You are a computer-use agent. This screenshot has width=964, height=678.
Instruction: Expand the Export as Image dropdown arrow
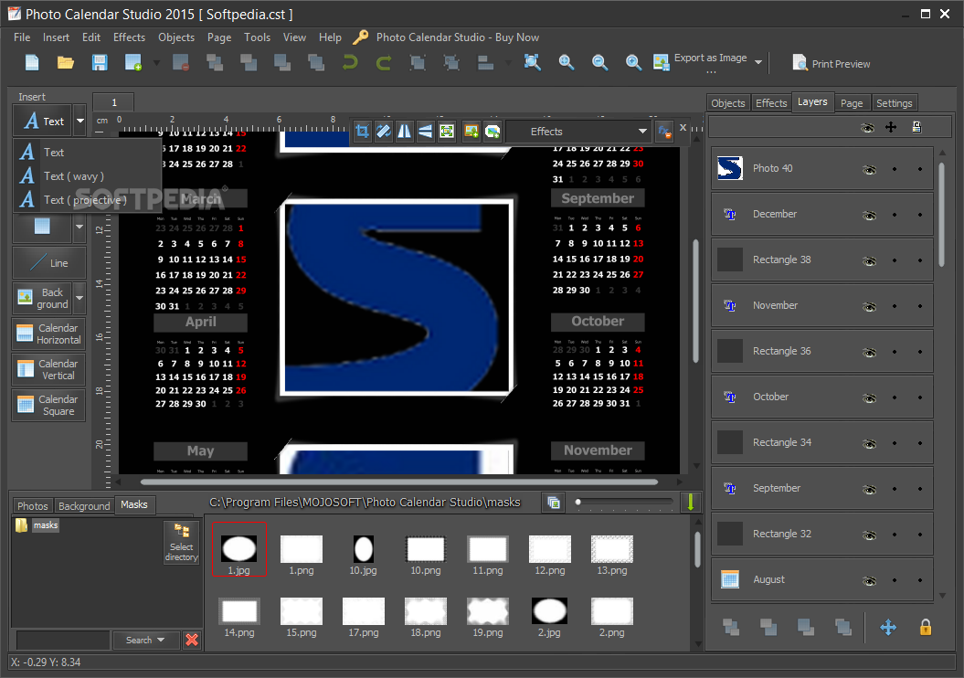point(758,62)
